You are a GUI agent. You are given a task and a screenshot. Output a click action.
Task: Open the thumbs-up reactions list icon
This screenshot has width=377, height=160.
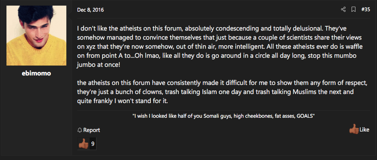(84, 144)
